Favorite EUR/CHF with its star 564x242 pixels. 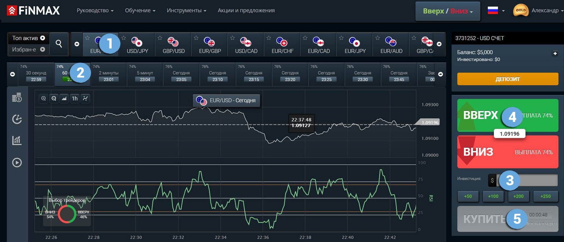pos(268,38)
